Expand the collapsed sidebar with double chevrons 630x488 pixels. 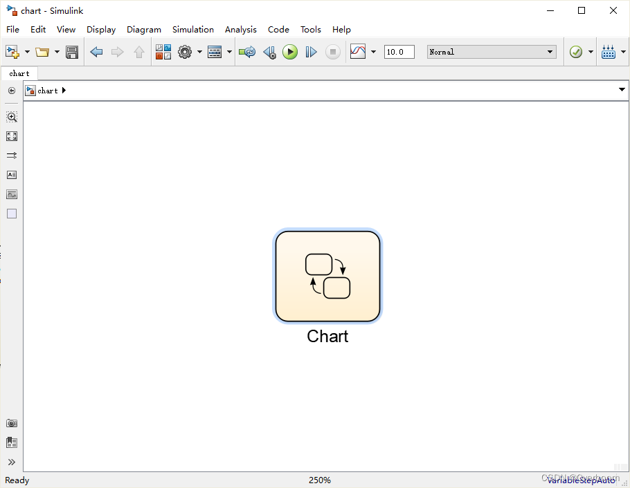click(12, 462)
